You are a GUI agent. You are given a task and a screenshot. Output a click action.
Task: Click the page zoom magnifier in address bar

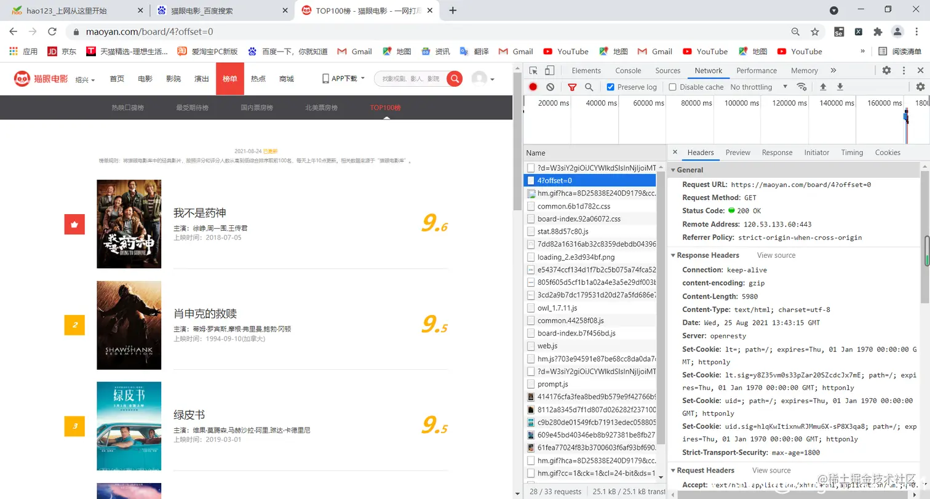(x=796, y=31)
